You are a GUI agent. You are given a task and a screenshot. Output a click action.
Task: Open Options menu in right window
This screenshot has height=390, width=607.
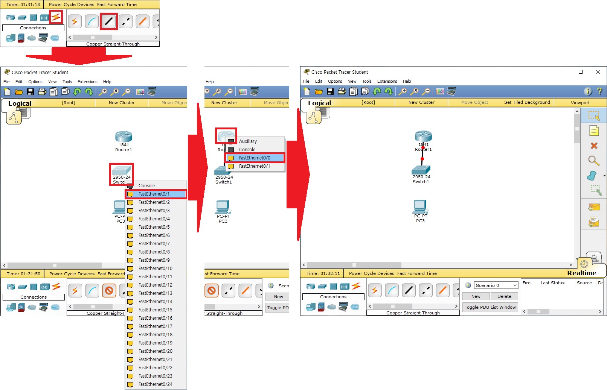[x=335, y=81]
